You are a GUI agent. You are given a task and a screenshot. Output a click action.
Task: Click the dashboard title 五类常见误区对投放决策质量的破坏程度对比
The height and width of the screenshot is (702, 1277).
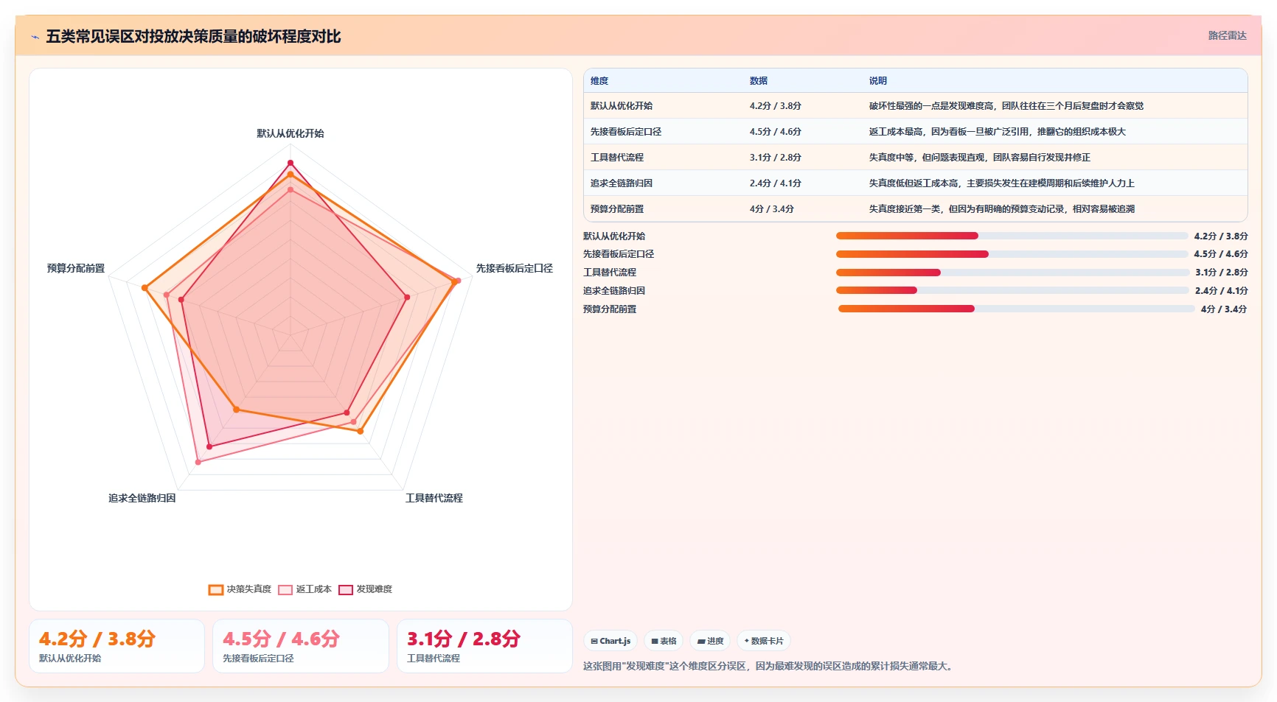pyautogui.click(x=193, y=36)
